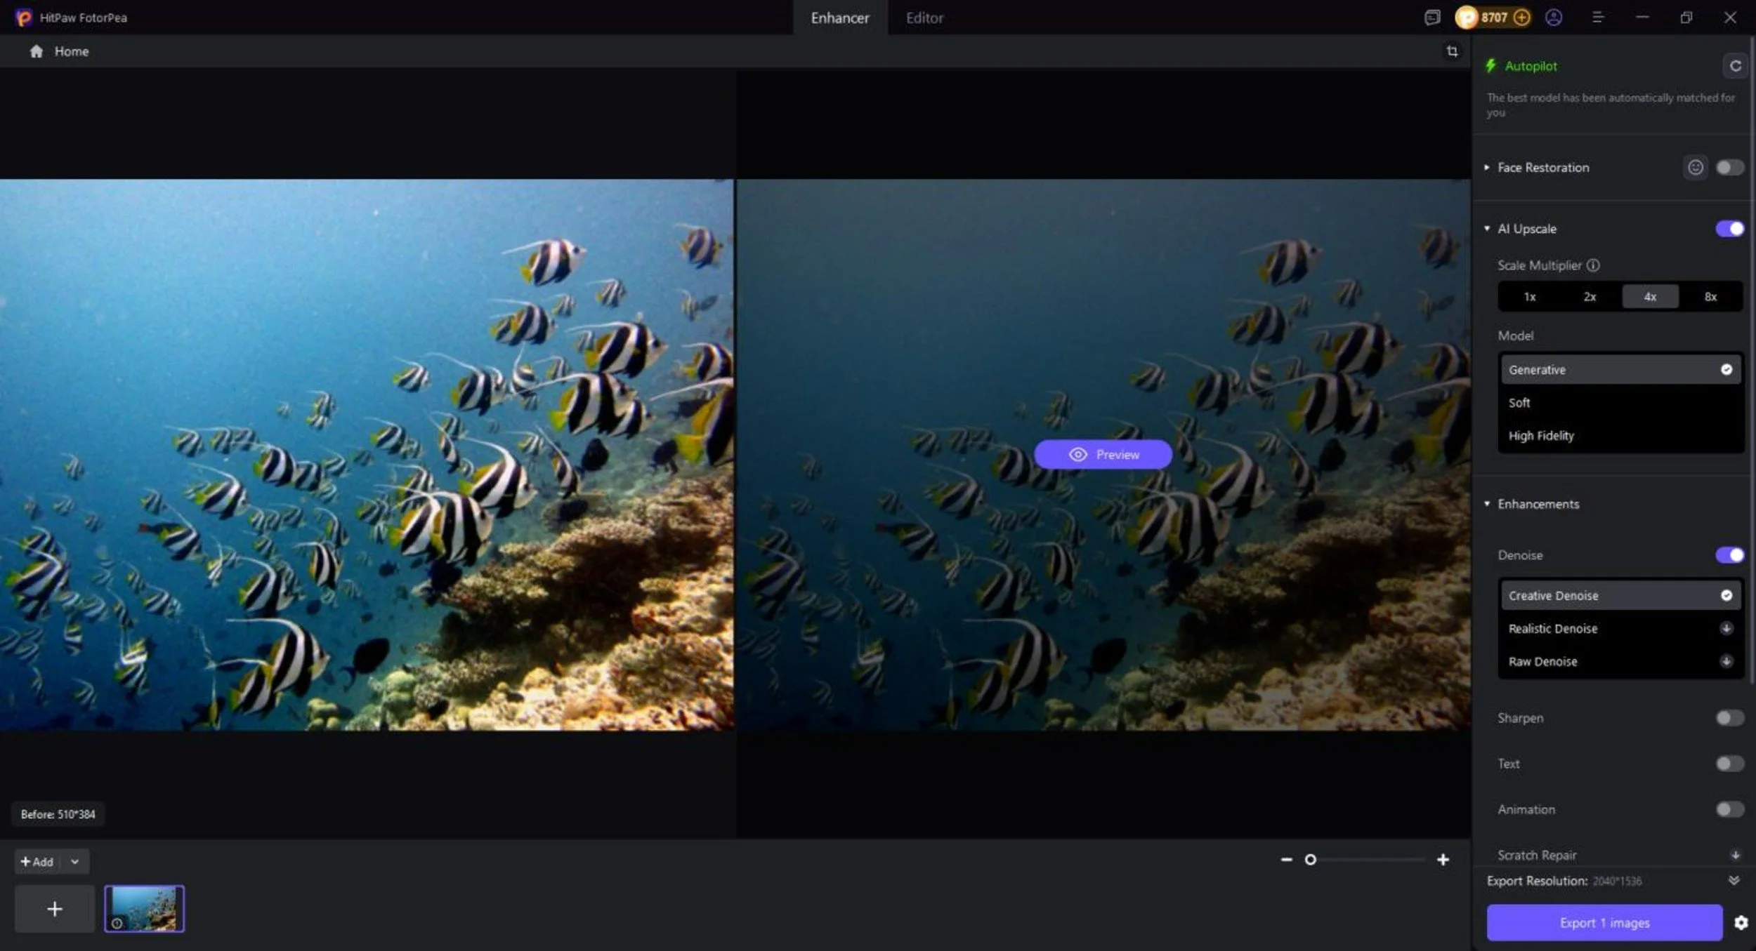Image resolution: width=1756 pixels, height=951 pixels.
Task: Click the add coins plus icon
Action: click(1521, 18)
